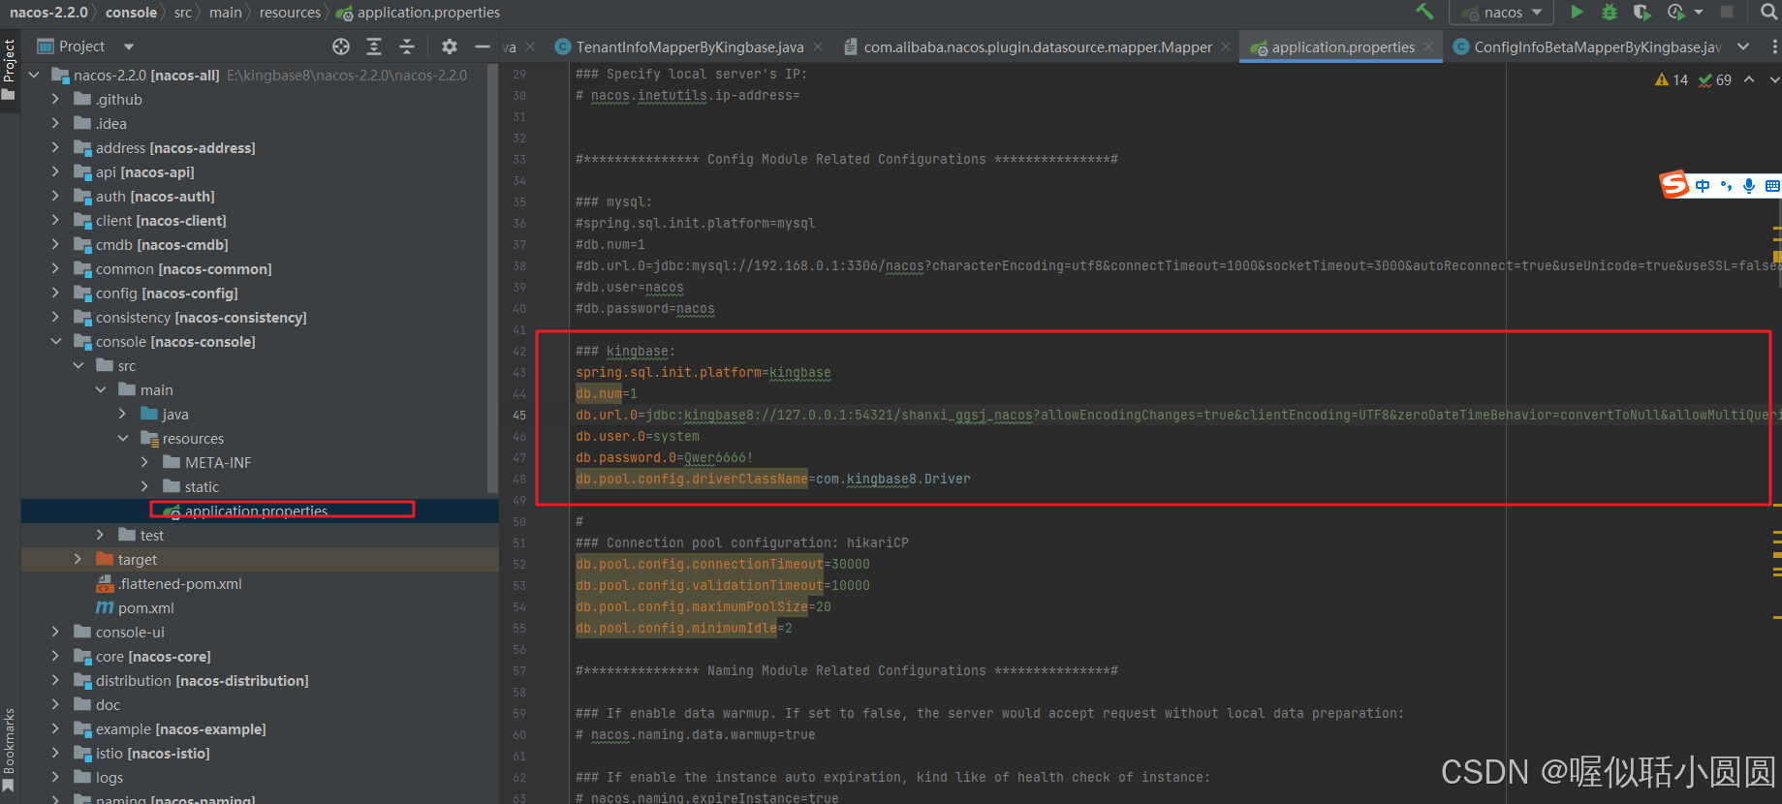1782x804 pixels.
Task: Expand the test folder
Action: (x=101, y=535)
